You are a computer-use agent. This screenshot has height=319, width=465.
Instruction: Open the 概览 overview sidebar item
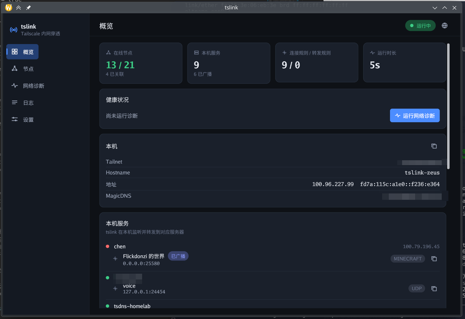[22, 52]
